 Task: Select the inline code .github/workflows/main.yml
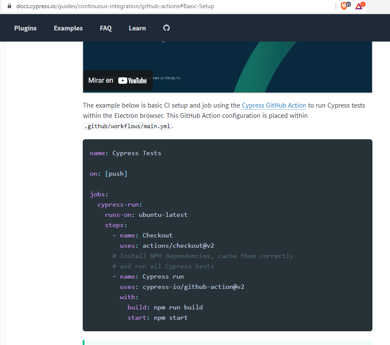pyautogui.click(x=126, y=126)
